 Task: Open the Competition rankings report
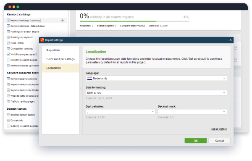coord(21,49)
